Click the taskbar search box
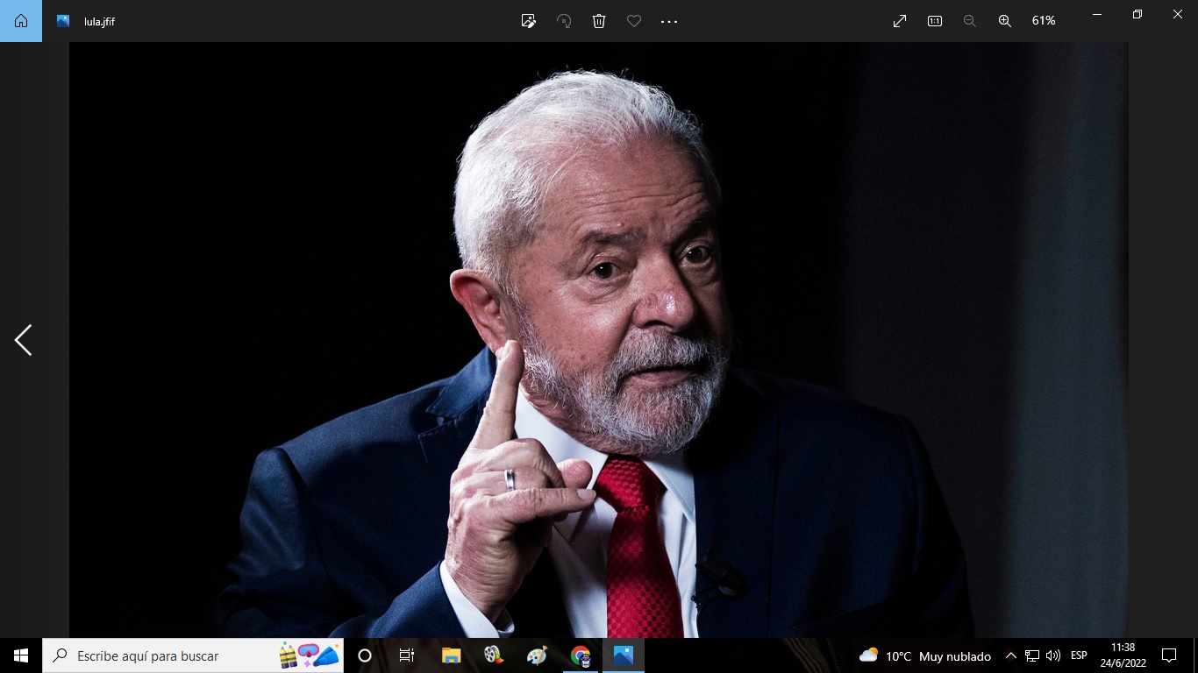This screenshot has width=1198, height=673. click(193, 655)
